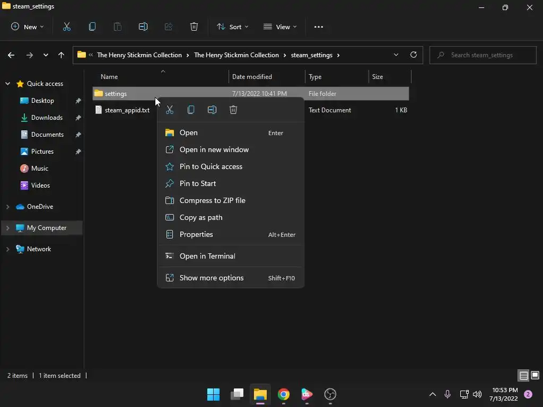Image resolution: width=543 pixels, height=407 pixels.
Task: Choose Open in new window
Action: pos(231,149)
